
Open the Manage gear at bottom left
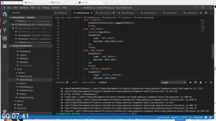[x=5, y=111]
